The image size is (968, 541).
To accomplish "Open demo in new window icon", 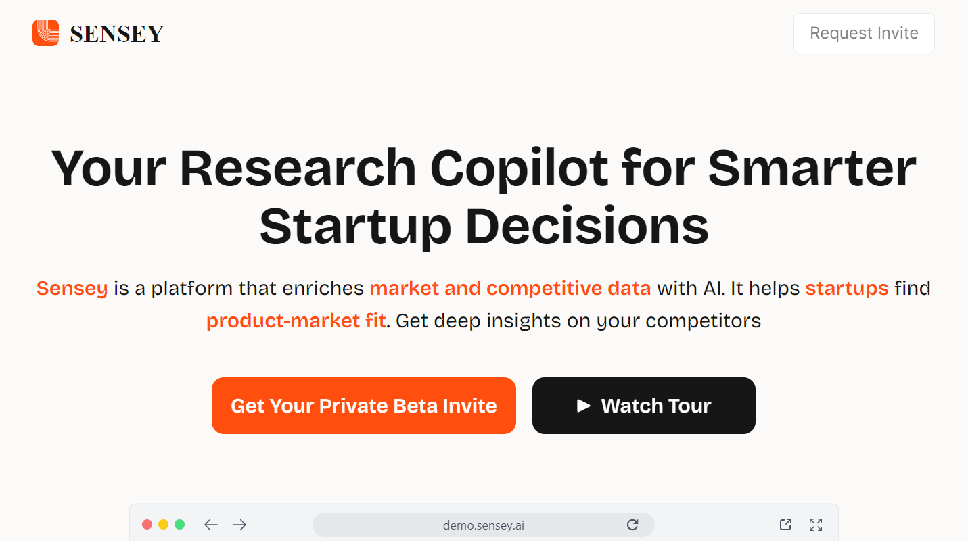I will [x=785, y=525].
